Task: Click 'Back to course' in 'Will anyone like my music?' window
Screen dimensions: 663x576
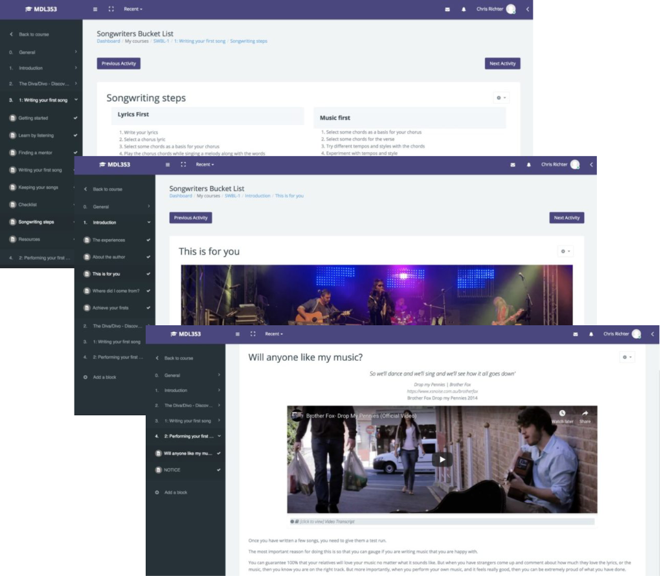Action: 179,358
